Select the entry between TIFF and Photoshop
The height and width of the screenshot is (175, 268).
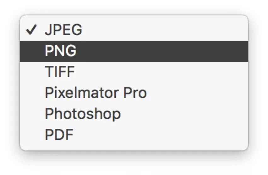coord(134,93)
